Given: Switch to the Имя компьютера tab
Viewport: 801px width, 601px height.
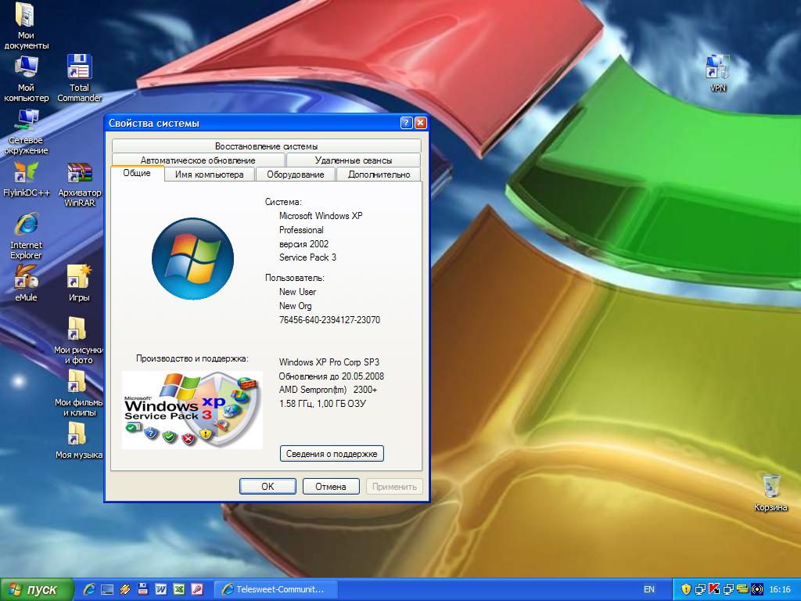Looking at the screenshot, I should click(209, 175).
